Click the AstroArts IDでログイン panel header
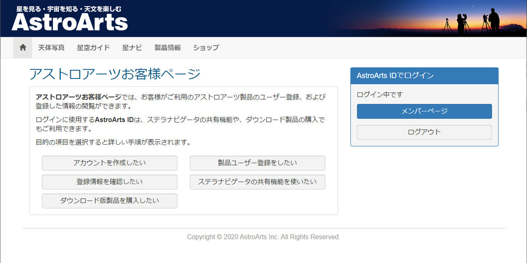The image size is (527, 263). [424, 76]
